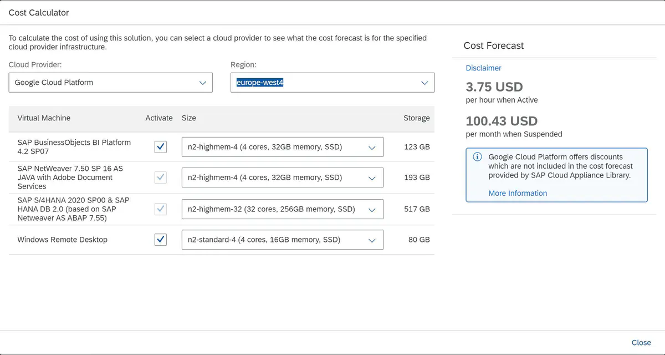Click the Size column header
The image size is (665, 355).
coord(189,118)
